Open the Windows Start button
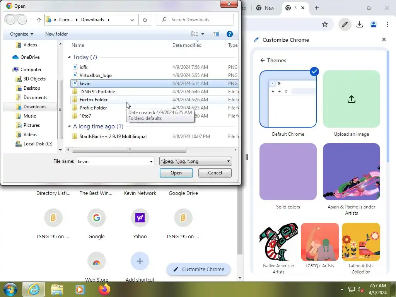This screenshot has width=396, height=297. click(10, 289)
